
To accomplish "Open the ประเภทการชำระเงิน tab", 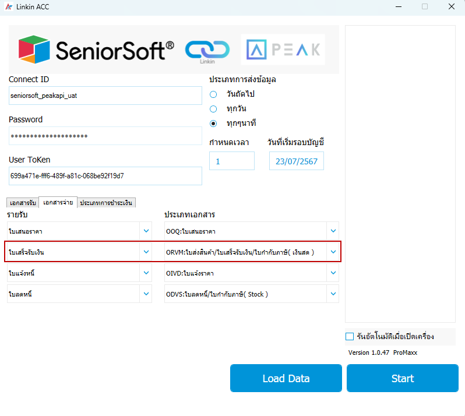I will click(106, 203).
